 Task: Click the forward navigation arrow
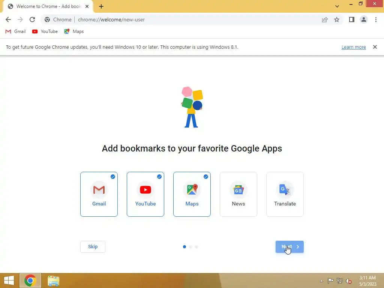[x=20, y=19]
